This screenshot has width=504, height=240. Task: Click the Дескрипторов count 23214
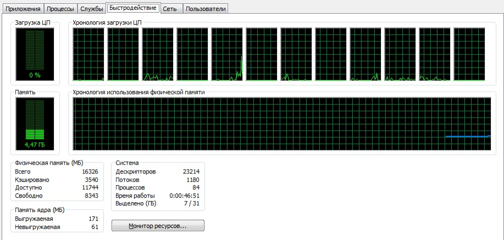point(191,172)
